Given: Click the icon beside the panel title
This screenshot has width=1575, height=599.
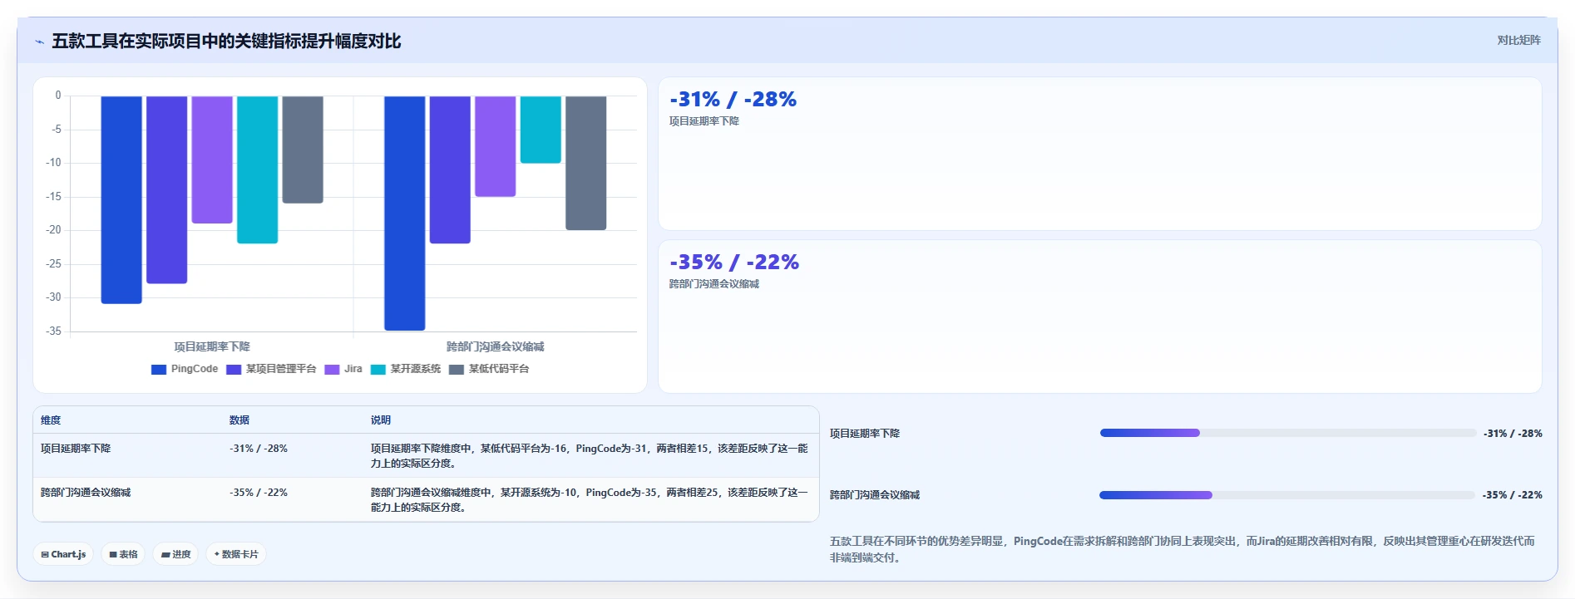Looking at the screenshot, I should tap(39, 42).
